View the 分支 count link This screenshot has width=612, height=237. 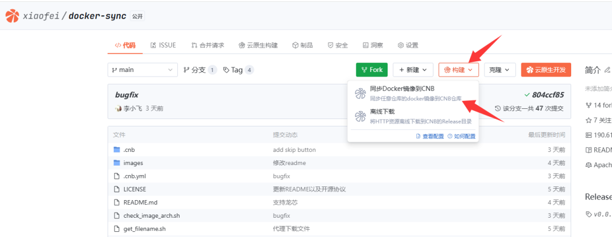click(x=200, y=70)
